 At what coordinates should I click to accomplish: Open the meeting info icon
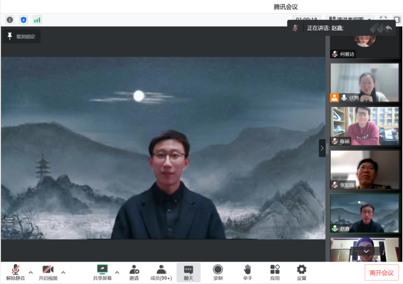click(10, 20)
